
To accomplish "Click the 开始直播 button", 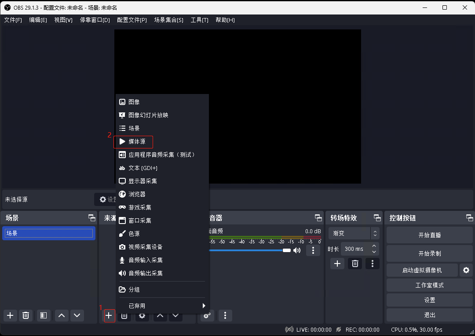I will 429,235.
